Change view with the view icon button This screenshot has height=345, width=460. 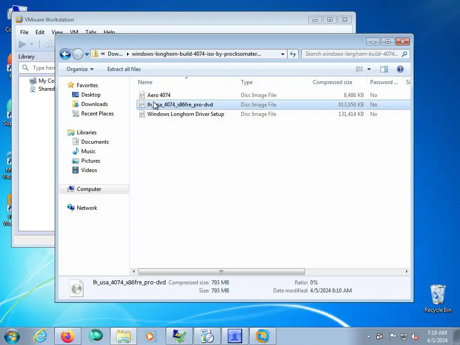tap(359, 69)
